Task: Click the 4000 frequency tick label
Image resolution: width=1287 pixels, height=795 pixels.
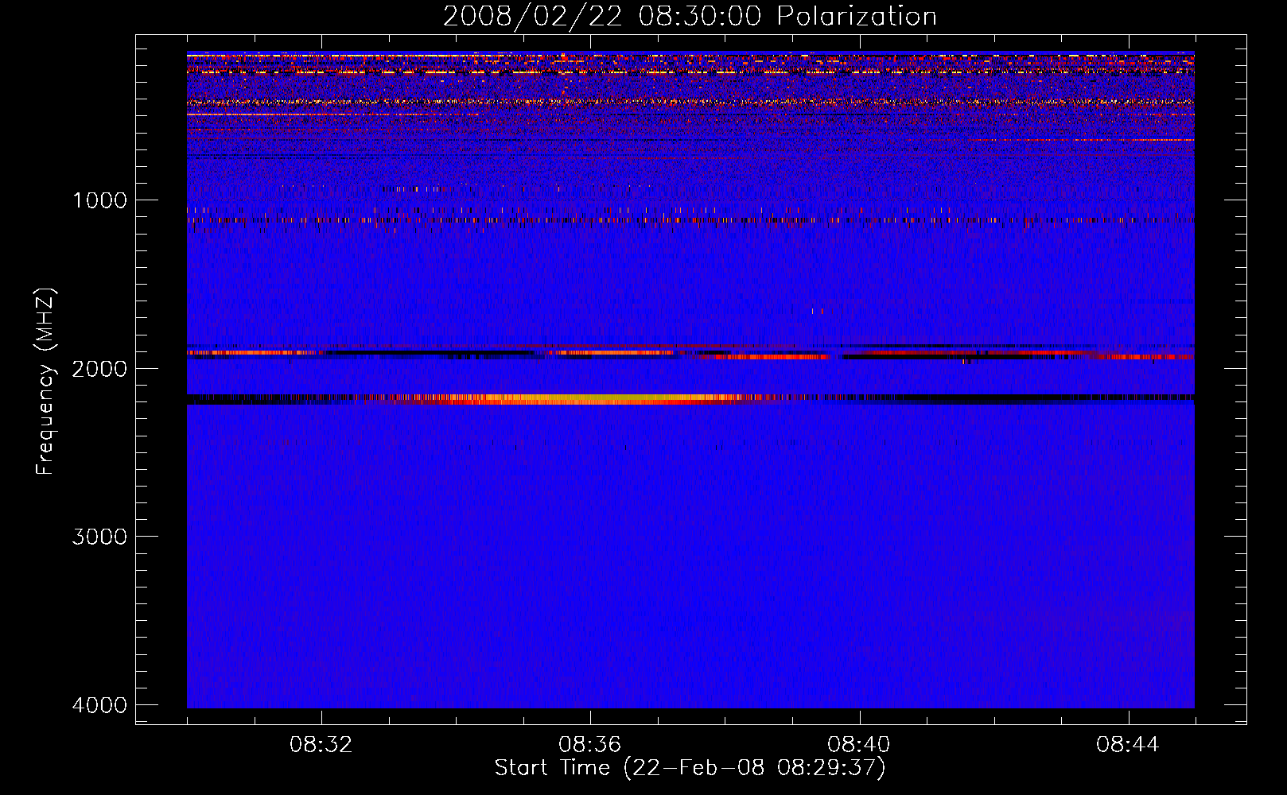Action: pos(99,705)
